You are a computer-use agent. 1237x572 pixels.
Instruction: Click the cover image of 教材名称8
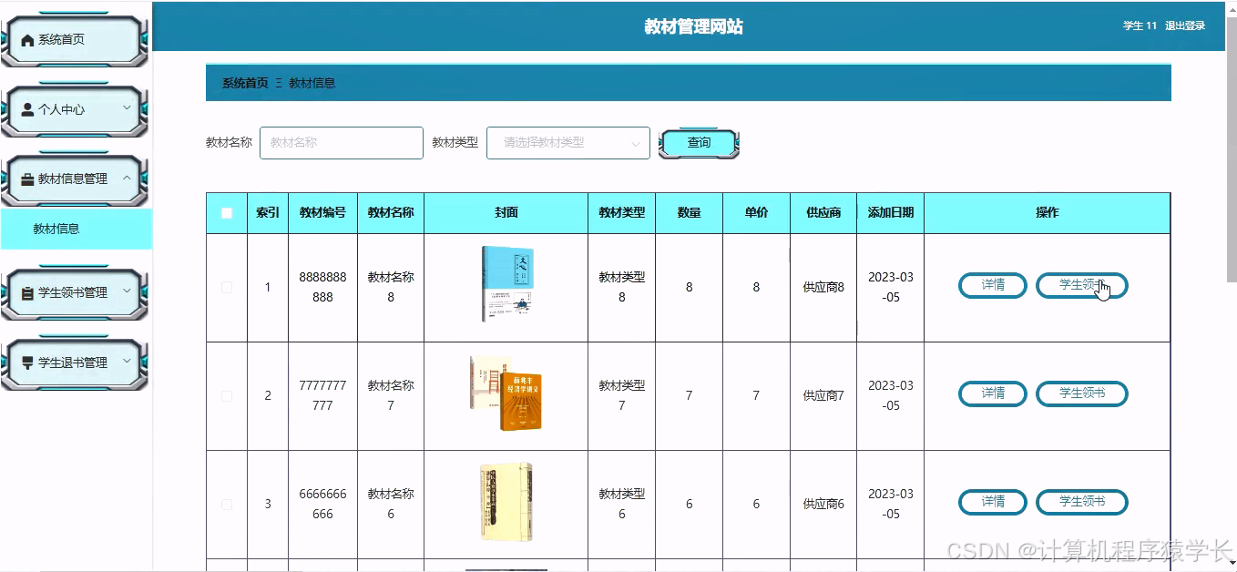pyautogui.click(x=506, y=284)
